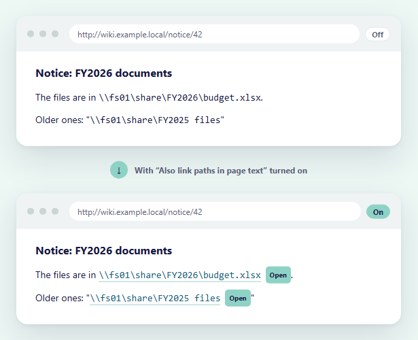Click "The files are in" text in the bottom window
The height and width of the screenshot is (340, 418).
(65, 275)
